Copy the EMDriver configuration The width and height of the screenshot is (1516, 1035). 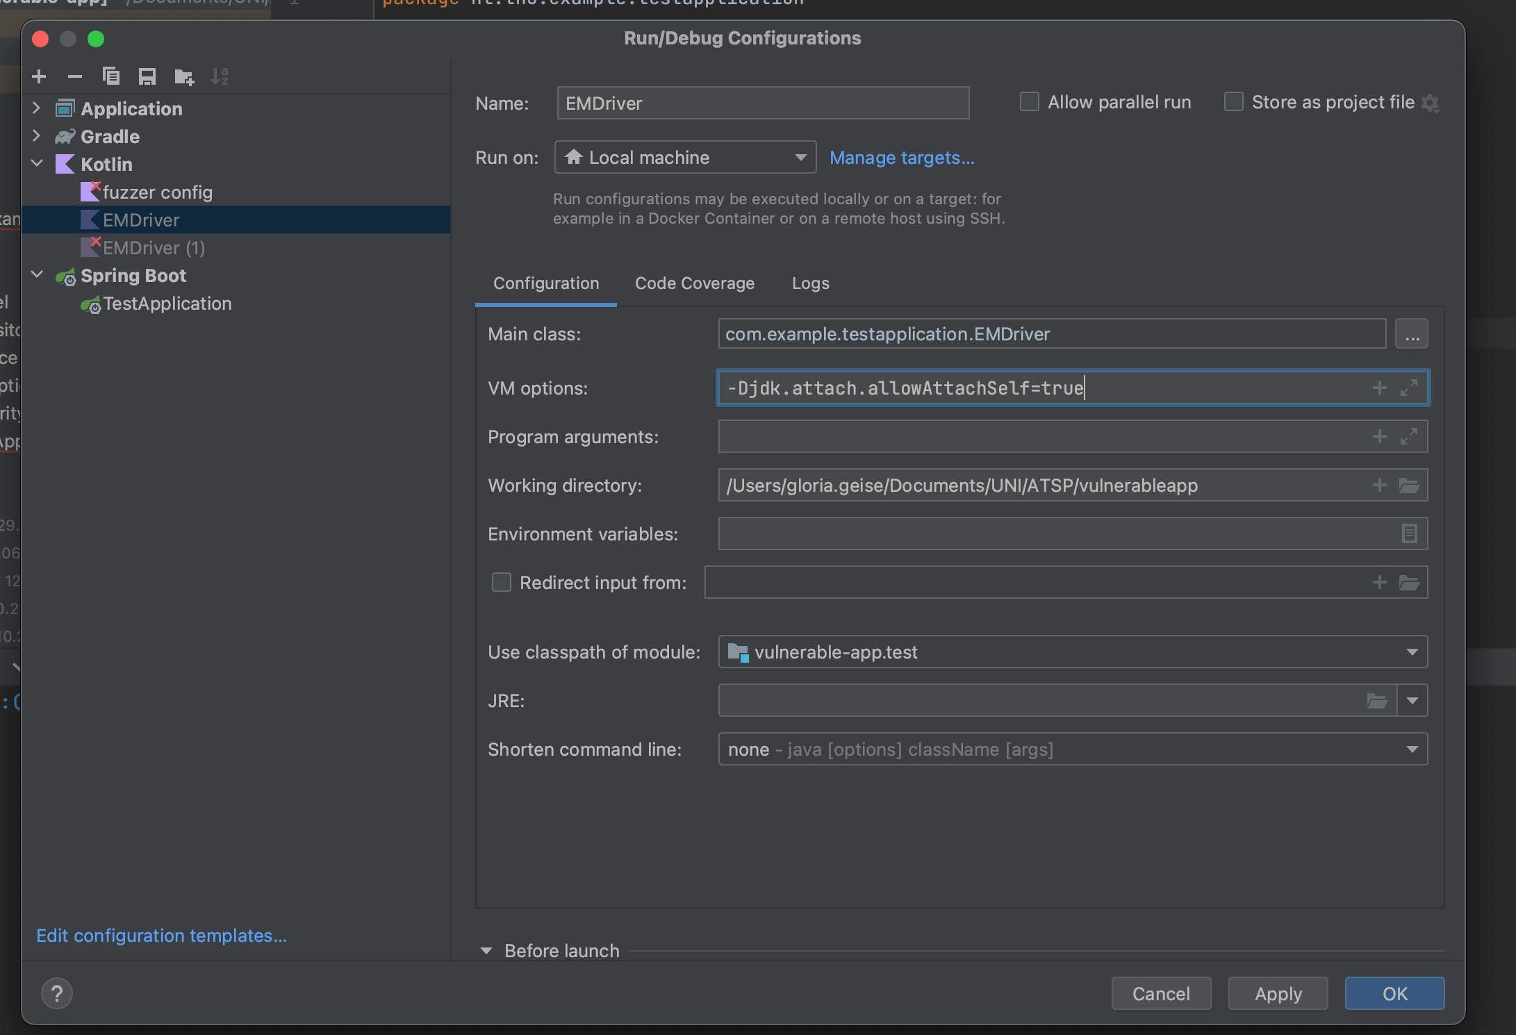[111, 76]
